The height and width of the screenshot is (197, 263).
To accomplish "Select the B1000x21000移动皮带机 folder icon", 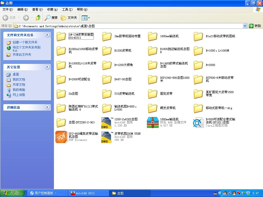I will pos(61,51).
